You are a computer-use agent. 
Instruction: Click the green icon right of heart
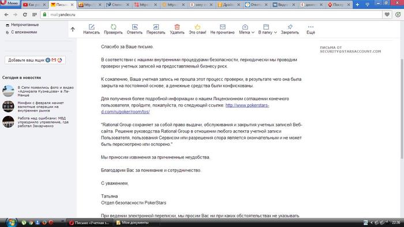click(398, 14)
